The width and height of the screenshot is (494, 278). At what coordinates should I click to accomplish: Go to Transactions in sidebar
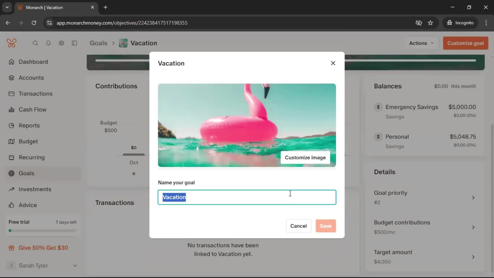(x=36, y=94)
